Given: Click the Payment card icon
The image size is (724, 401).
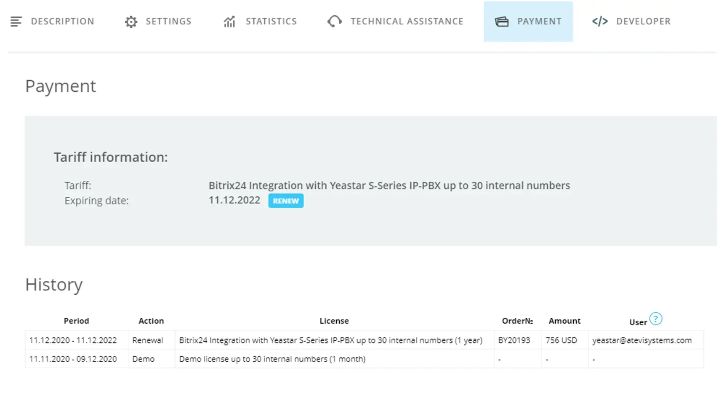Looking at the screenshot, I should tap(502, 21).
